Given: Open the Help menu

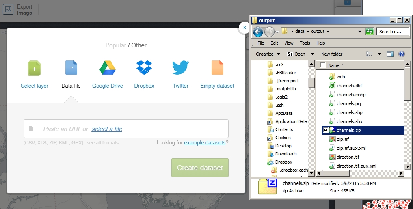Looking at the screenshot, I should 320,43.
